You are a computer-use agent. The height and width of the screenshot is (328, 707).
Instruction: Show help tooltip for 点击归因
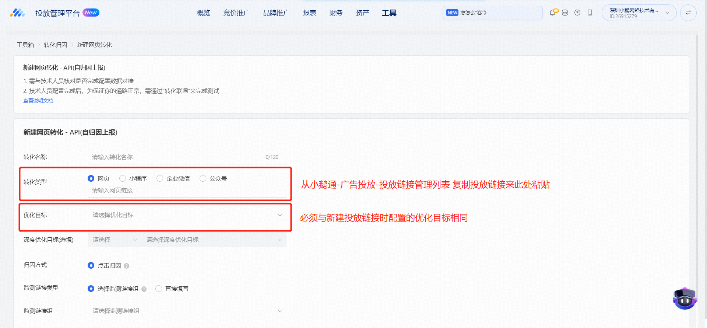click(x=126, y=266)
